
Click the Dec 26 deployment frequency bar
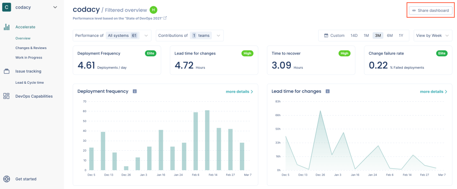(x=126, y=168)
